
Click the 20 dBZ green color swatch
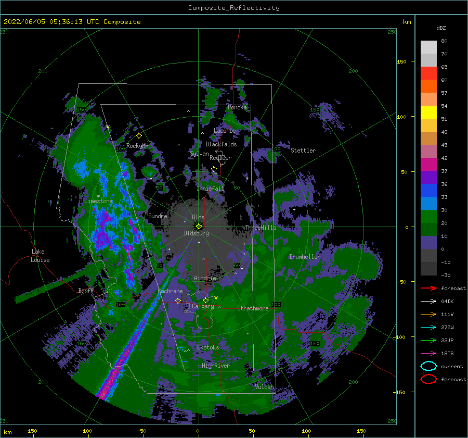point(428,229)
